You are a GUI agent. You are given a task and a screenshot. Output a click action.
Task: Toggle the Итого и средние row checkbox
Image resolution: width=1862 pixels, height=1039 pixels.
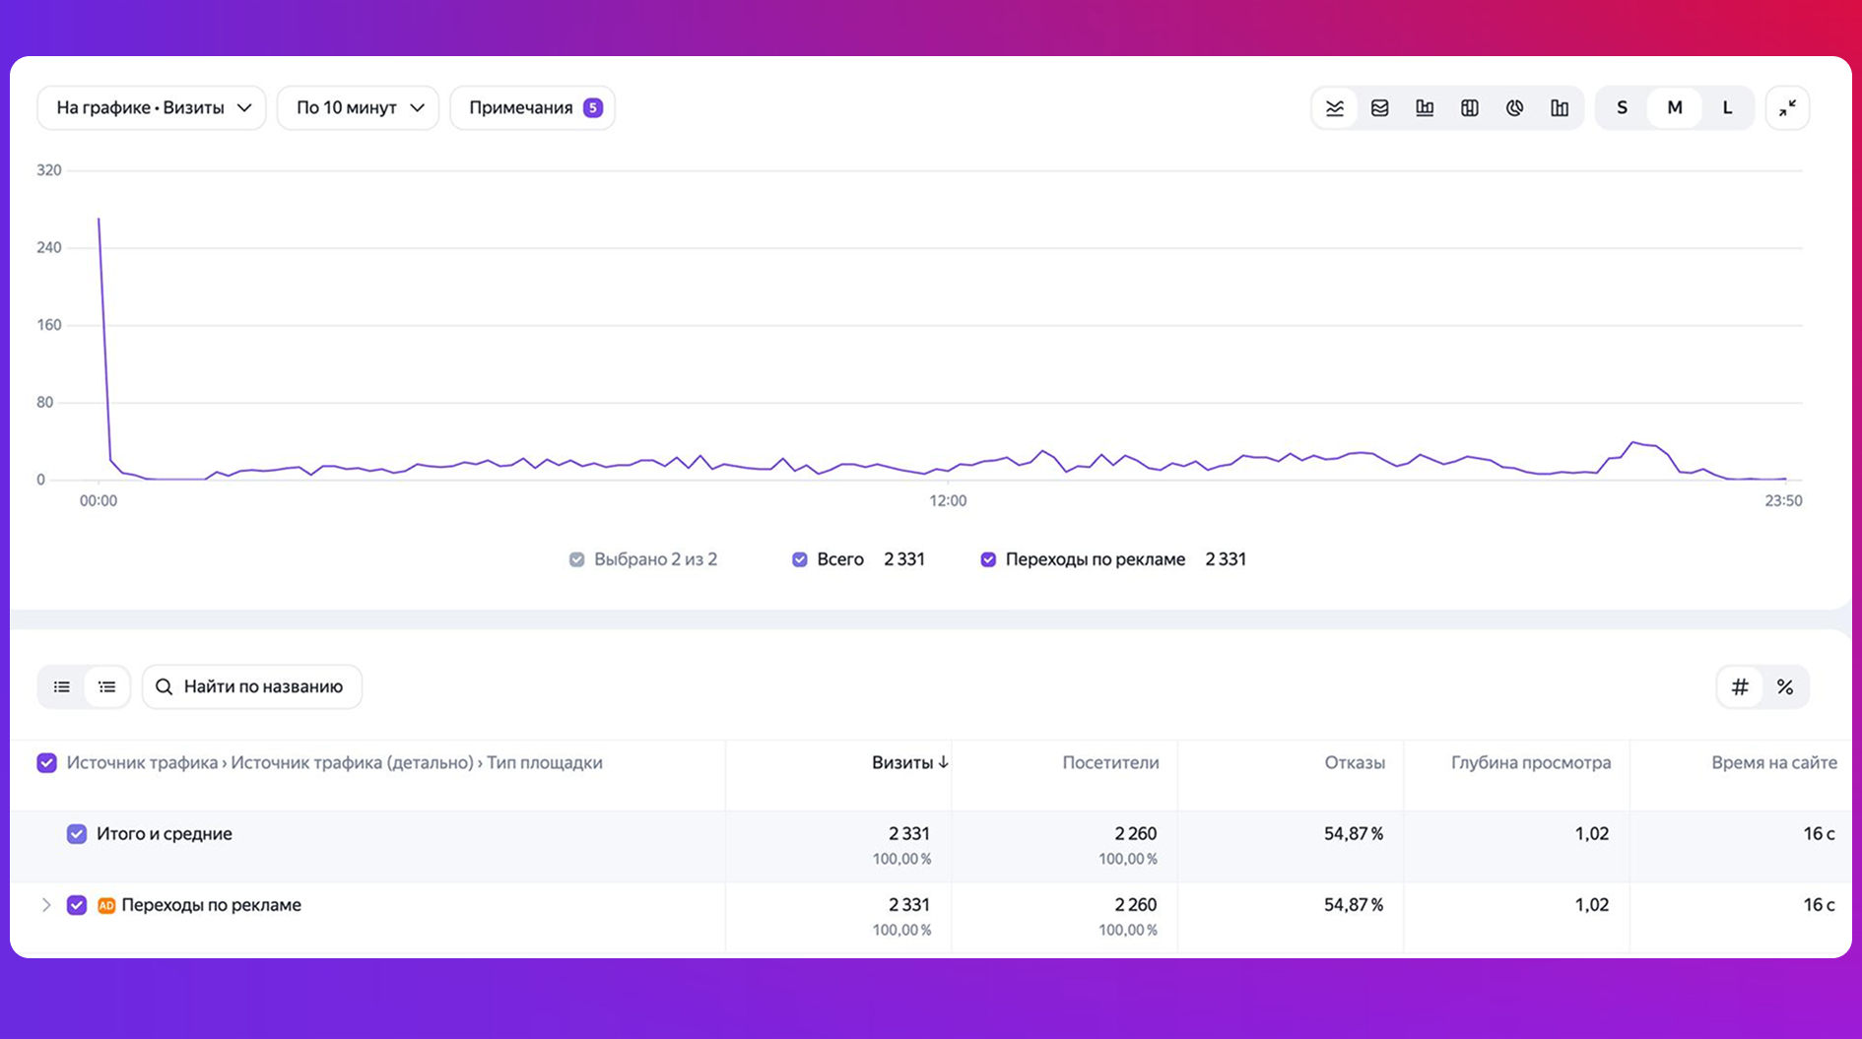click(x=77, y=834)
